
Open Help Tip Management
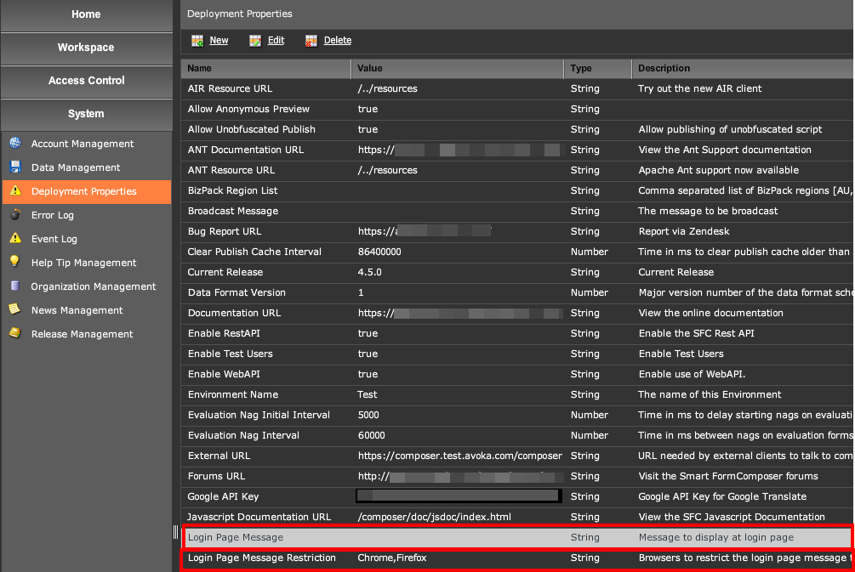(x=87, y=263)
